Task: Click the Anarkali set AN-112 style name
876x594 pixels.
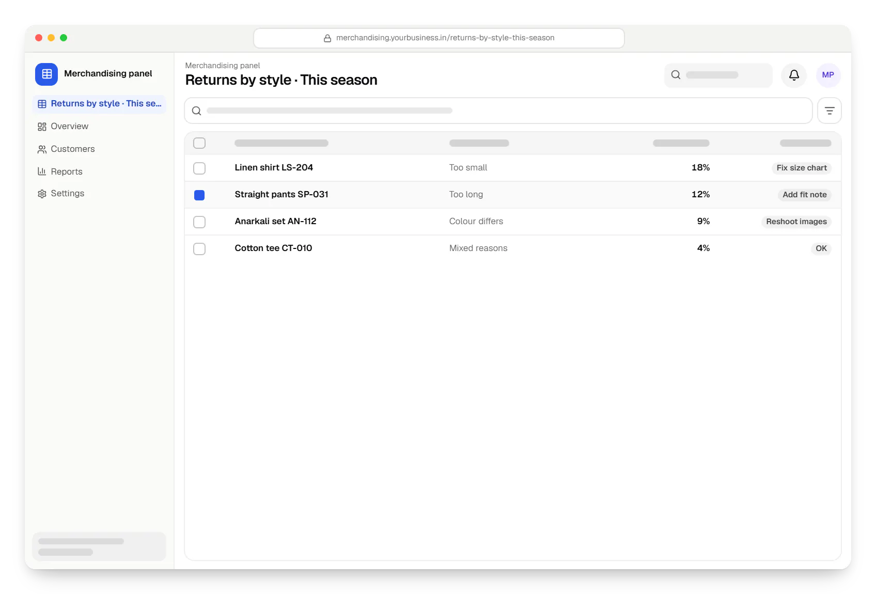Action: point(275,221)
